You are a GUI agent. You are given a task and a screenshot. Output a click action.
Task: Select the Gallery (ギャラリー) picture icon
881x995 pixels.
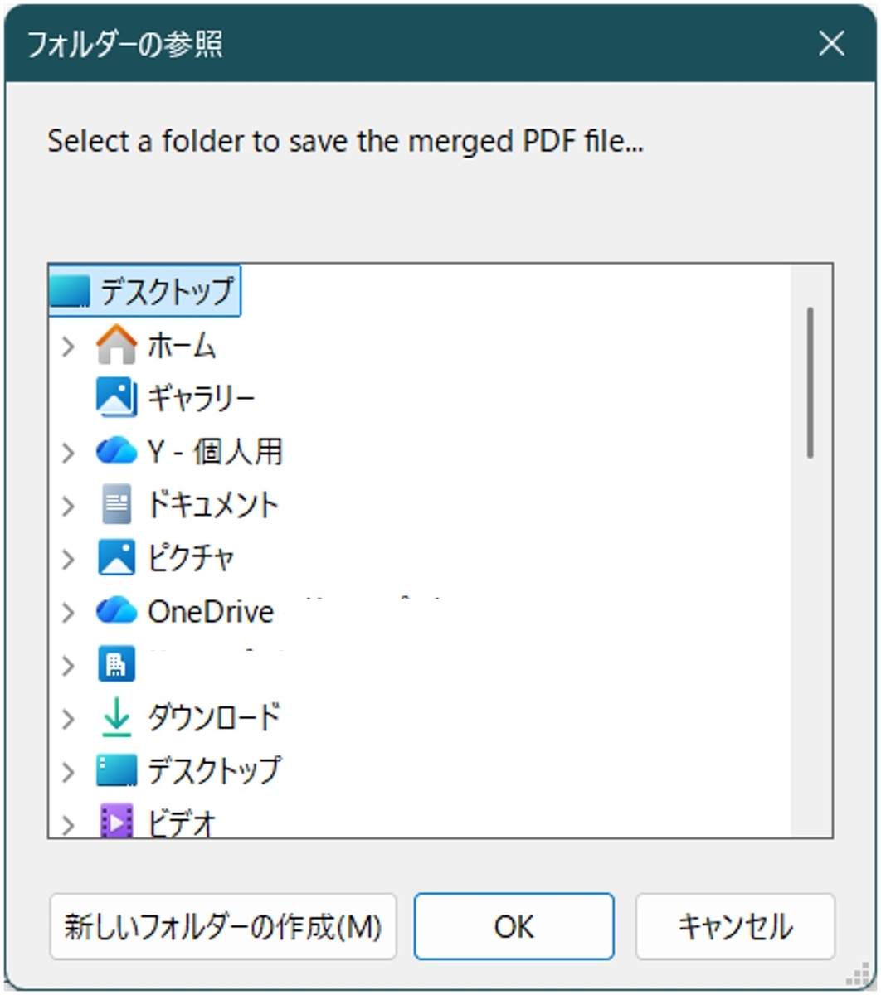[116, 398]
